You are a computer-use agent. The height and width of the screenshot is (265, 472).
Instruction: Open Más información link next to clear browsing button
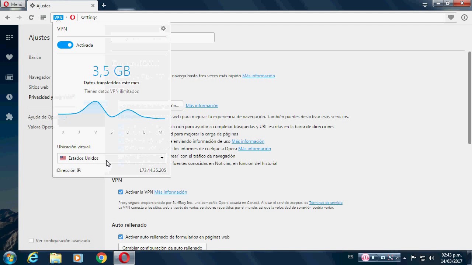tap(202, 106)
